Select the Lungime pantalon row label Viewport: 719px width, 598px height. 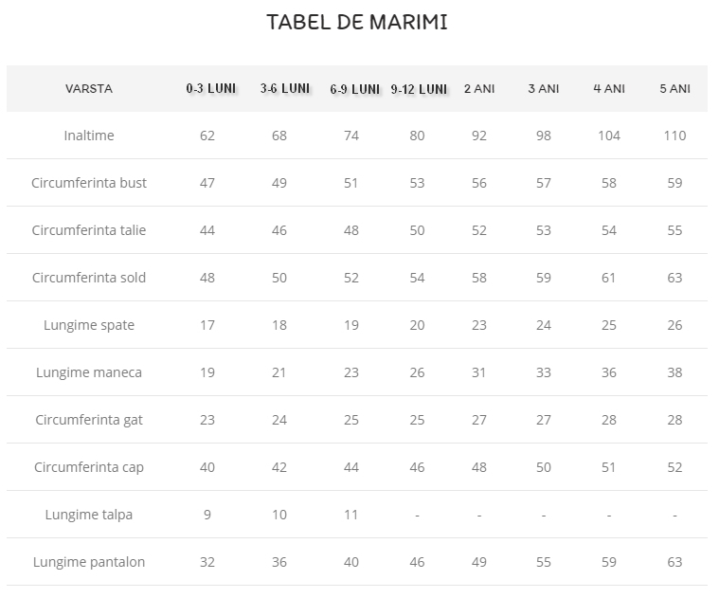click(x=89, y=562)
